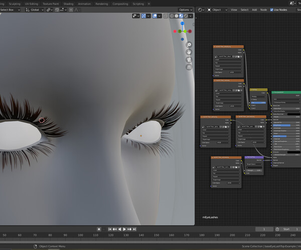Open the viewport shading options dropdown

[191, 16]
